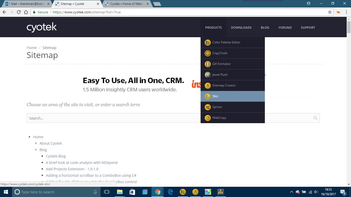Click the address bar URL

pyautogui.click(x=87, y=12)
